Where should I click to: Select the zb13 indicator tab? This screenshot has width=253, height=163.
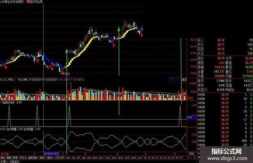pos(114,158)
